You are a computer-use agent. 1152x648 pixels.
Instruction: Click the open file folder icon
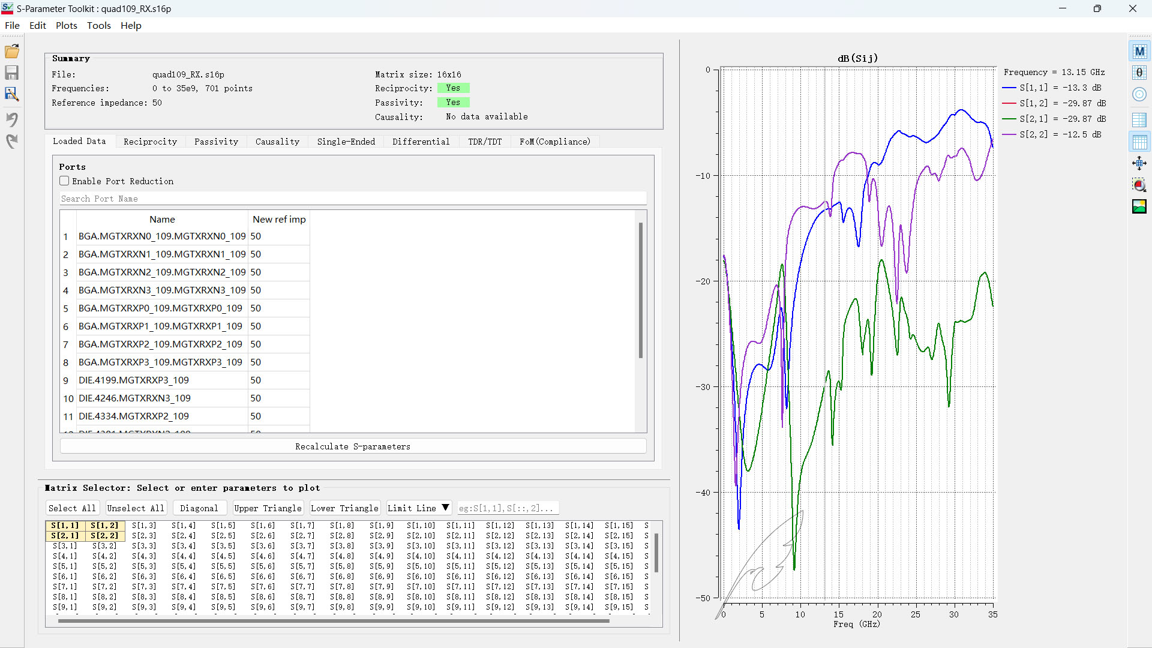12,51
